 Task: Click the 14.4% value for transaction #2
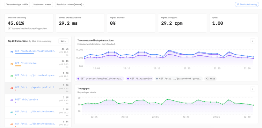pos(65,61)
